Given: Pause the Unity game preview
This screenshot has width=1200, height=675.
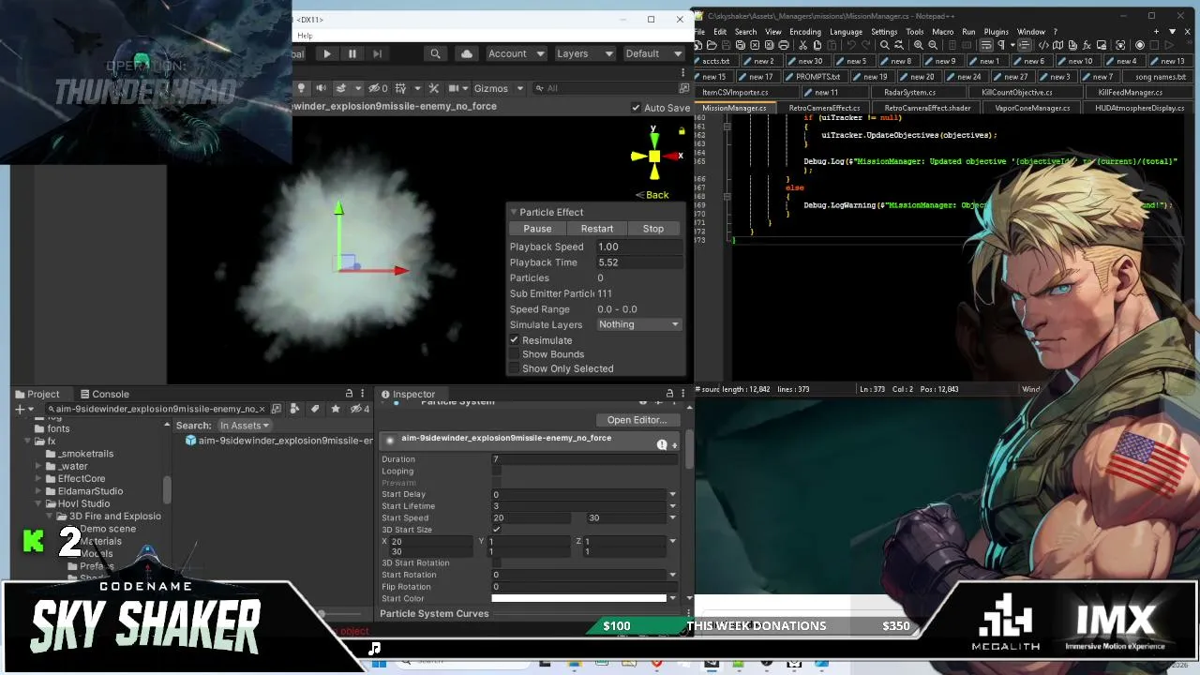Looking at the screenshot, I should 352,53.
